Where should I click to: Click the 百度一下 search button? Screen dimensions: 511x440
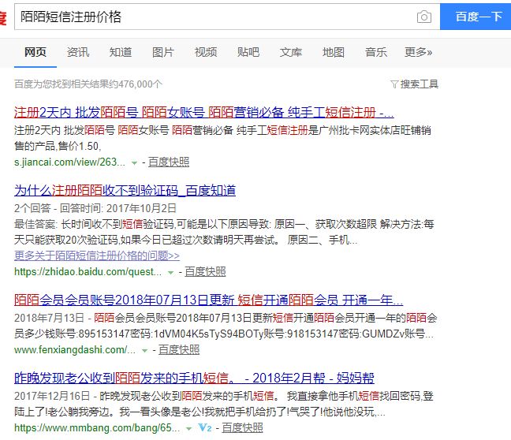pos(476,17)
